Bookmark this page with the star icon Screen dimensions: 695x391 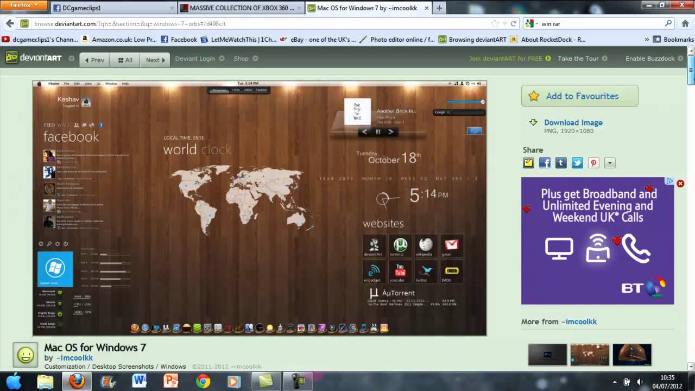tap(495, 23)
